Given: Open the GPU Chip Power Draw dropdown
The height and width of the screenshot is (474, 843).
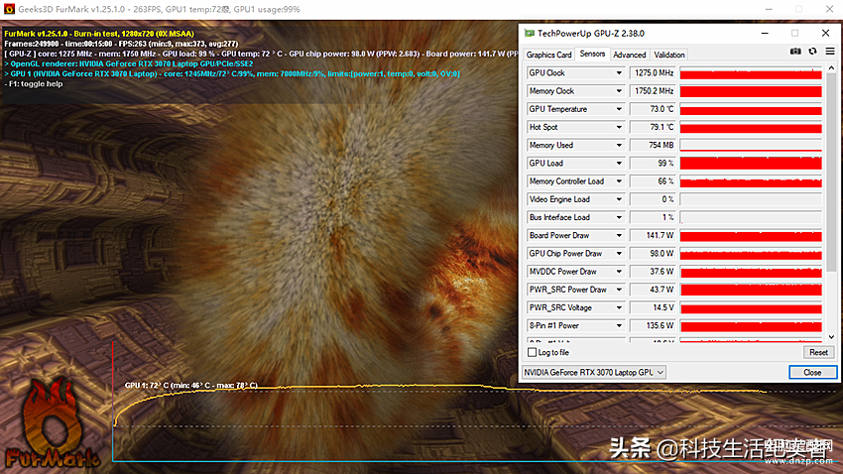Looking at the screenshot, I should click(619, 254).
